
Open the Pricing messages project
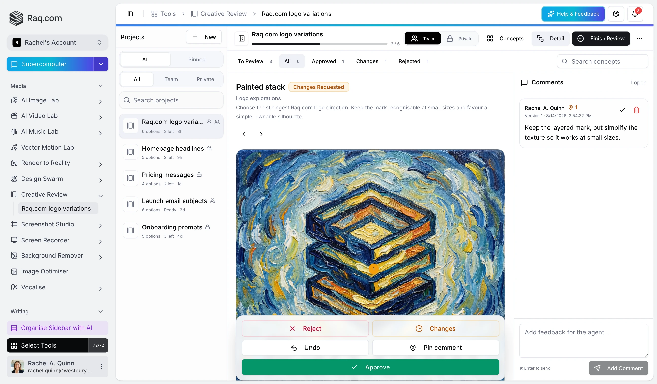[x=171, y=179]
